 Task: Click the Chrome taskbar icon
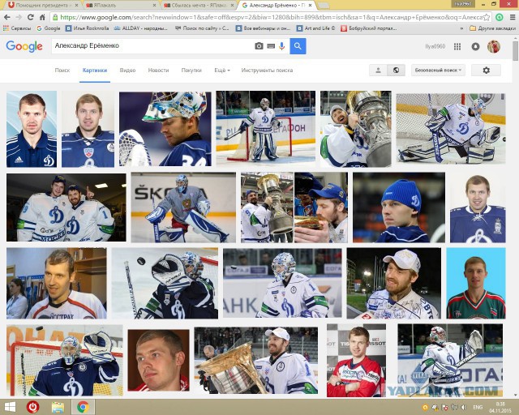click(83, 407)
